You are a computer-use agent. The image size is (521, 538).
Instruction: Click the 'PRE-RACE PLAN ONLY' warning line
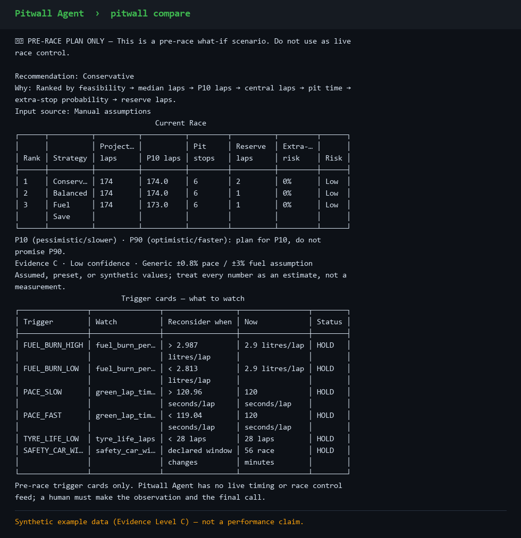coord(182,47)
